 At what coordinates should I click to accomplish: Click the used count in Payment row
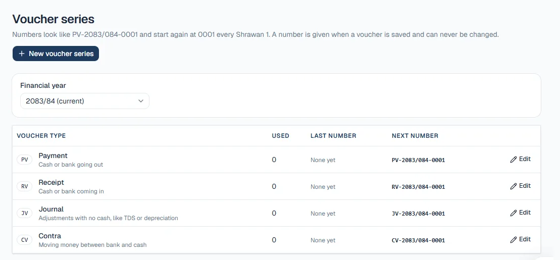(274, 160)
